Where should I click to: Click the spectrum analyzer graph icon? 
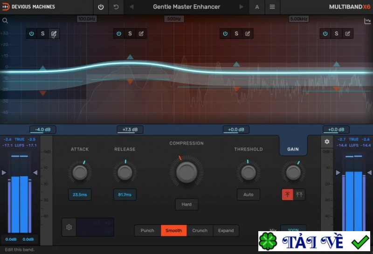tap(367, 21)
